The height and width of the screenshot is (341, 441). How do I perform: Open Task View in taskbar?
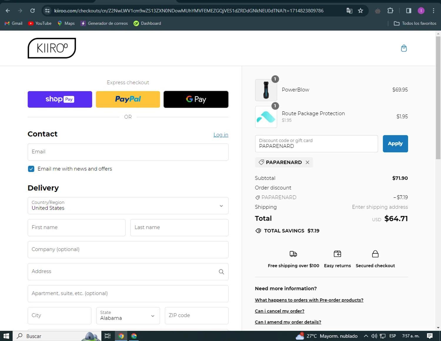tap(108, 336)
